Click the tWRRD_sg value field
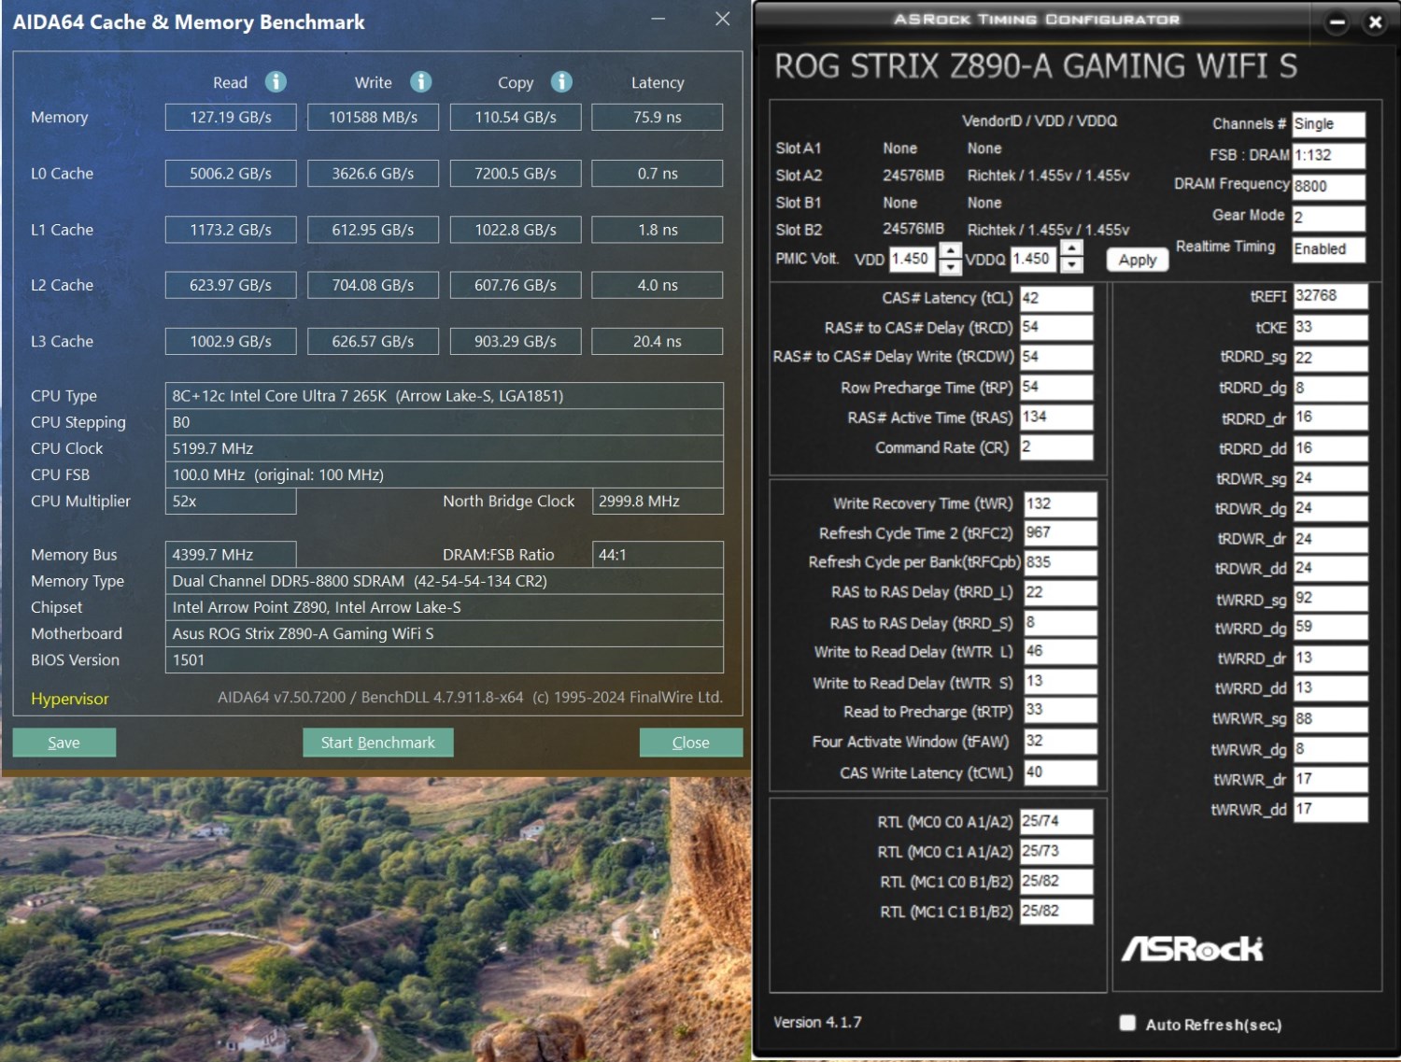Image resolution: width=1401 pixels, height=1062 pixels. tap(1330, 599)
